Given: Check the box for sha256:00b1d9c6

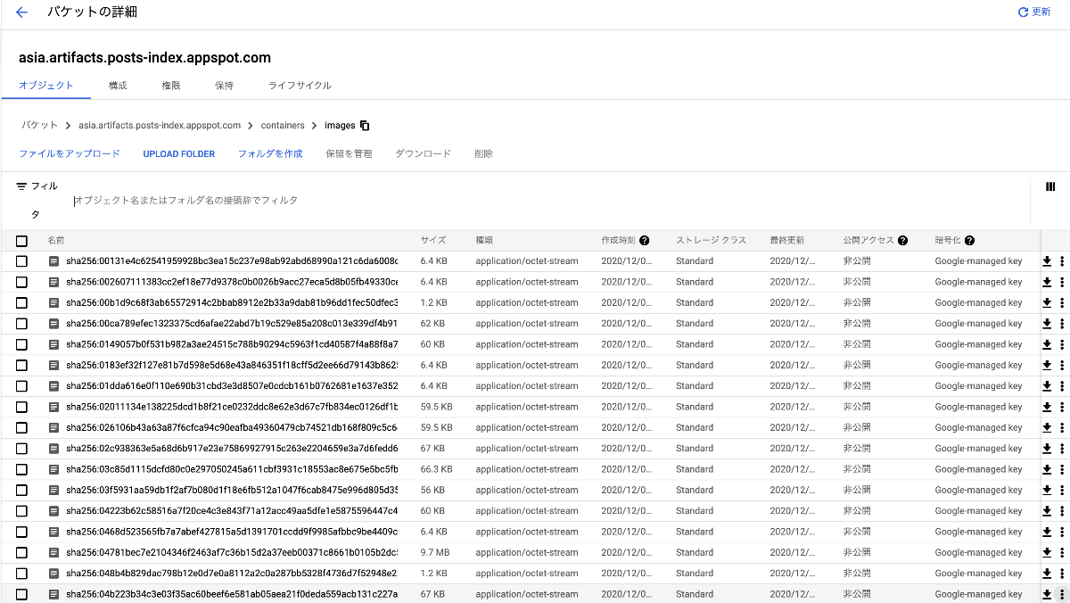Looking at the screenshot, I should click(x=22, y=303).
